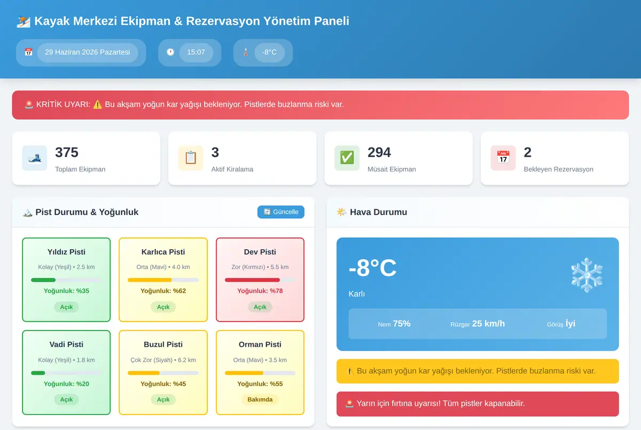The height and width of the screenshot is (430, 641).
Task: Click the siren icon in the critical alert
Action: [x=29, y=105]
